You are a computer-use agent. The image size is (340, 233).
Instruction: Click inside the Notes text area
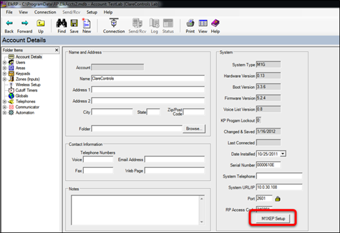coord(135,210)
